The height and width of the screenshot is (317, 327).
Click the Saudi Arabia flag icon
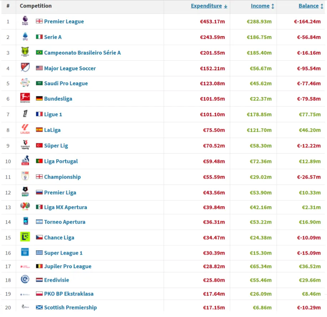click(39, 83)
